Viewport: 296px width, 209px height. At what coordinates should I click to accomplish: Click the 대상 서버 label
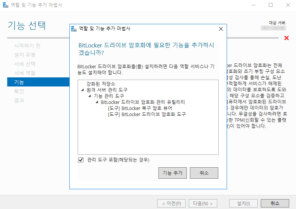click(277, 23)
